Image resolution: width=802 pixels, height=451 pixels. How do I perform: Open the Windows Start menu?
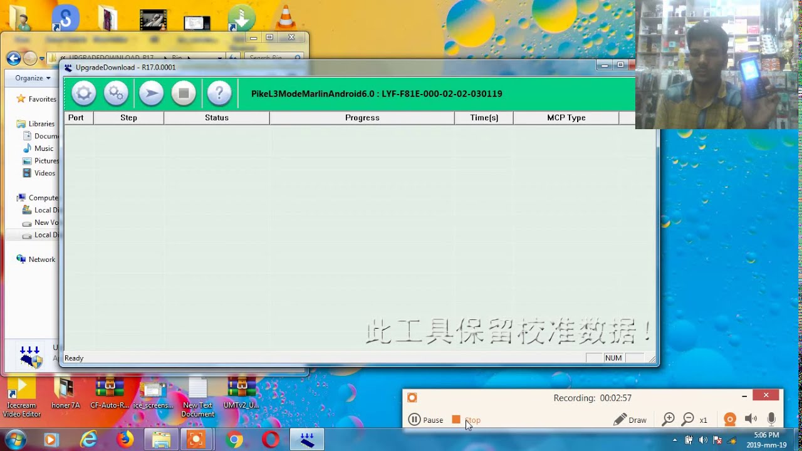click(15, 440)
